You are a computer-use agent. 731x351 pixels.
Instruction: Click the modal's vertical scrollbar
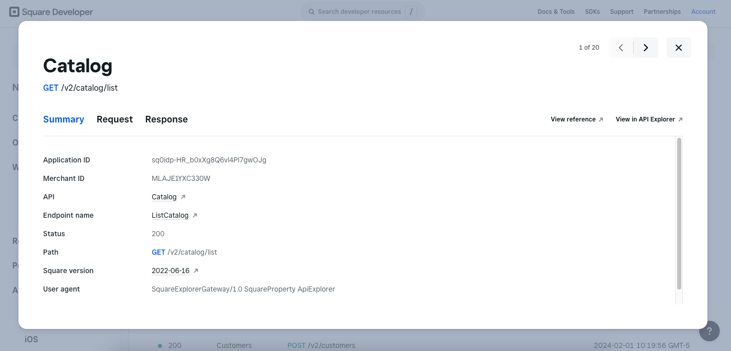tap(679, 214)
